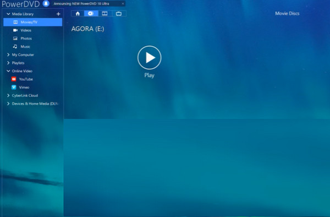Expand Devices & Home Media node
The height and width of the screenshot is (217, 330).
[x=8, y=104]
